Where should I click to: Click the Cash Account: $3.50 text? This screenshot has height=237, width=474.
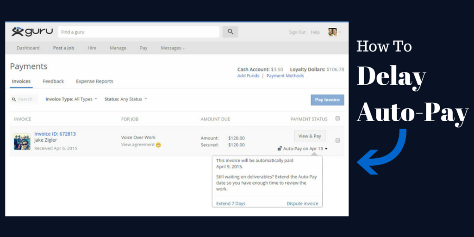coord(260,69)
